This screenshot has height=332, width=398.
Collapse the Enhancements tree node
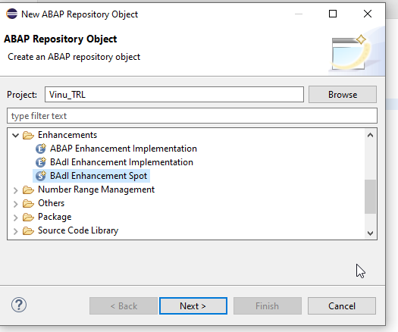coord(15,135)
